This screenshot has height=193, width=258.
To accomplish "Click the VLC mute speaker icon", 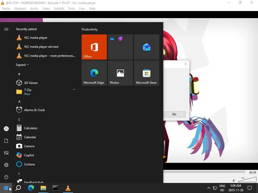I will click(234, 180).
